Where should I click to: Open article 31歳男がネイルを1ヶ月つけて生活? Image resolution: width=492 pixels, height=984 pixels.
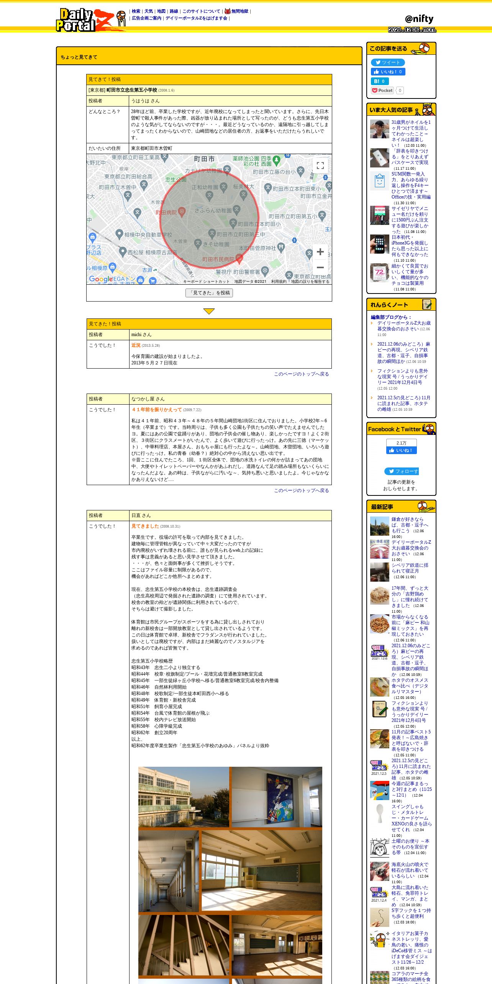(411, 133)
